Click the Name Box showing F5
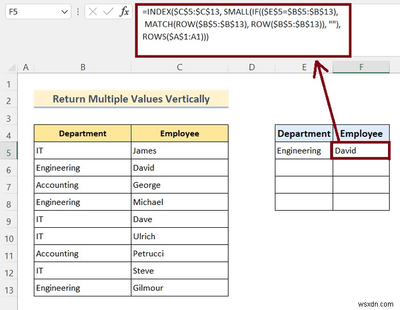The height and width of the screenshot is (310, 400). pyautogui.click(x=38, y=12)
